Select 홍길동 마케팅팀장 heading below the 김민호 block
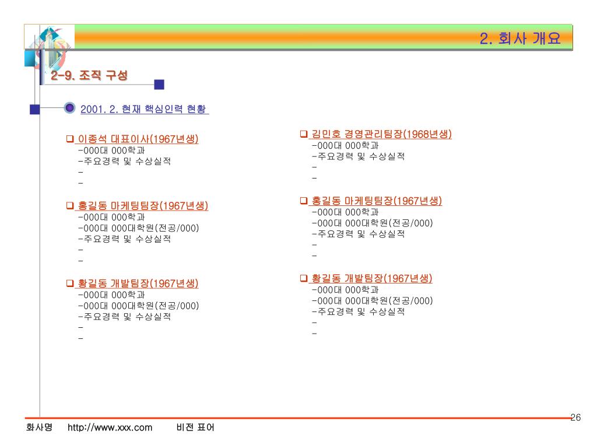This screenshot has width=597, height=448. coord(377,201)
